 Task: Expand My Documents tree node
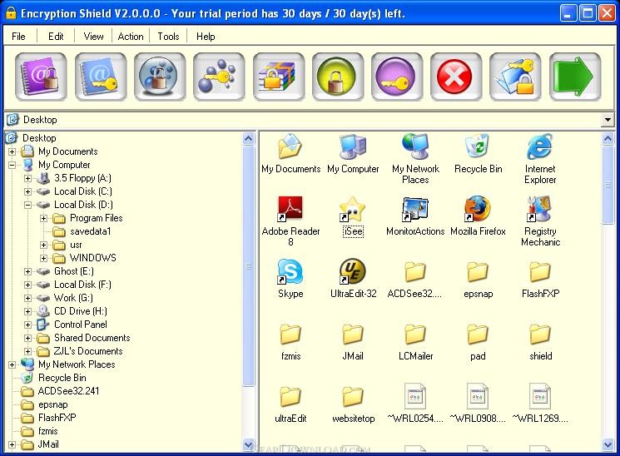click(12, 151)
